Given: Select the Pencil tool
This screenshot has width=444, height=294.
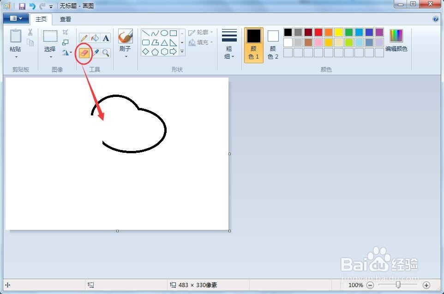Looking at the screenshot, I should pyautogui.click(x=84, y=38).
